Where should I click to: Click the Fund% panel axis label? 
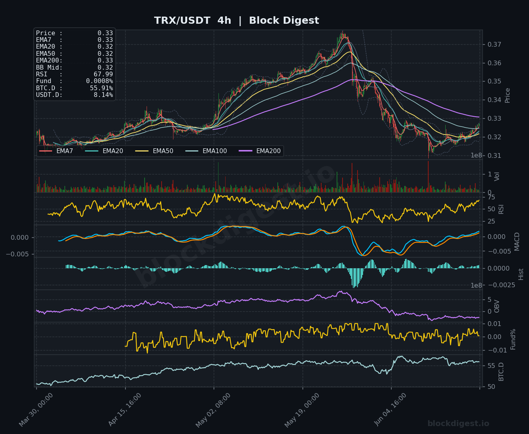tap(513, 339)
